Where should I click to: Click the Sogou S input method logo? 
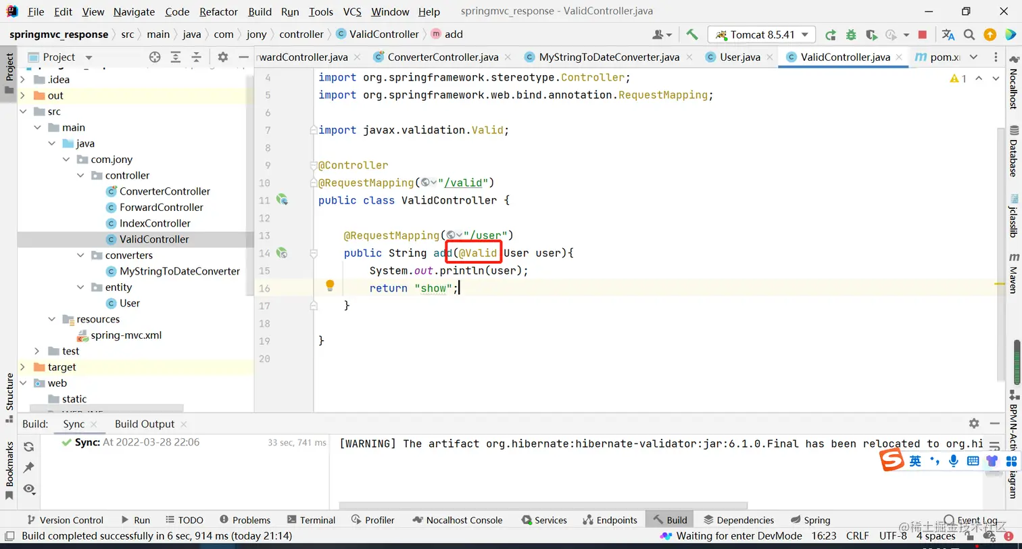(x=892, y=460)
